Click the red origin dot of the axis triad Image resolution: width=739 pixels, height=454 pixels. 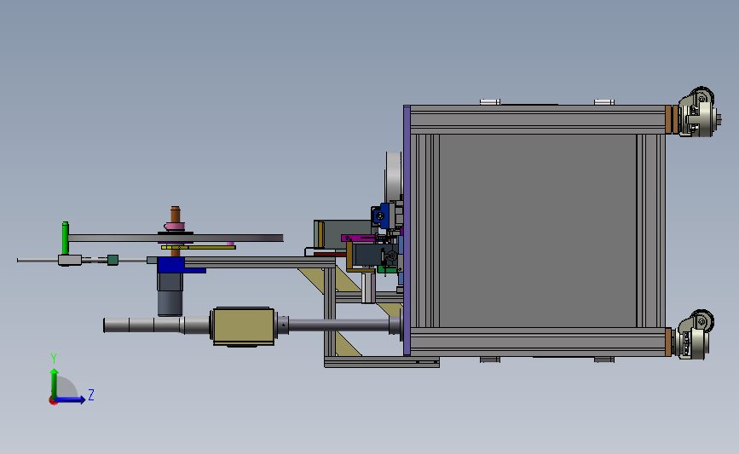pos(53,401)
